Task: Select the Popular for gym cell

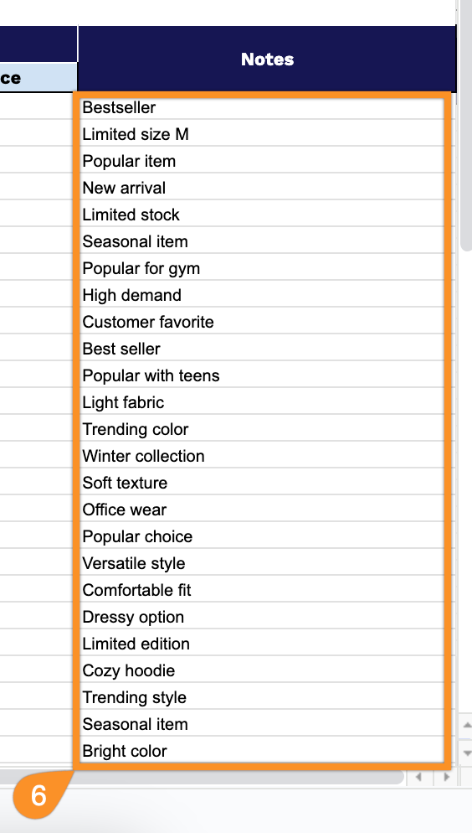Action: coord(261,268)
